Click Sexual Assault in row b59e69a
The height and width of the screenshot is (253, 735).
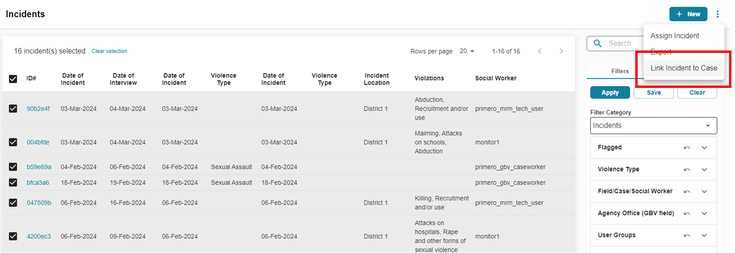click(x=232, y=167)
